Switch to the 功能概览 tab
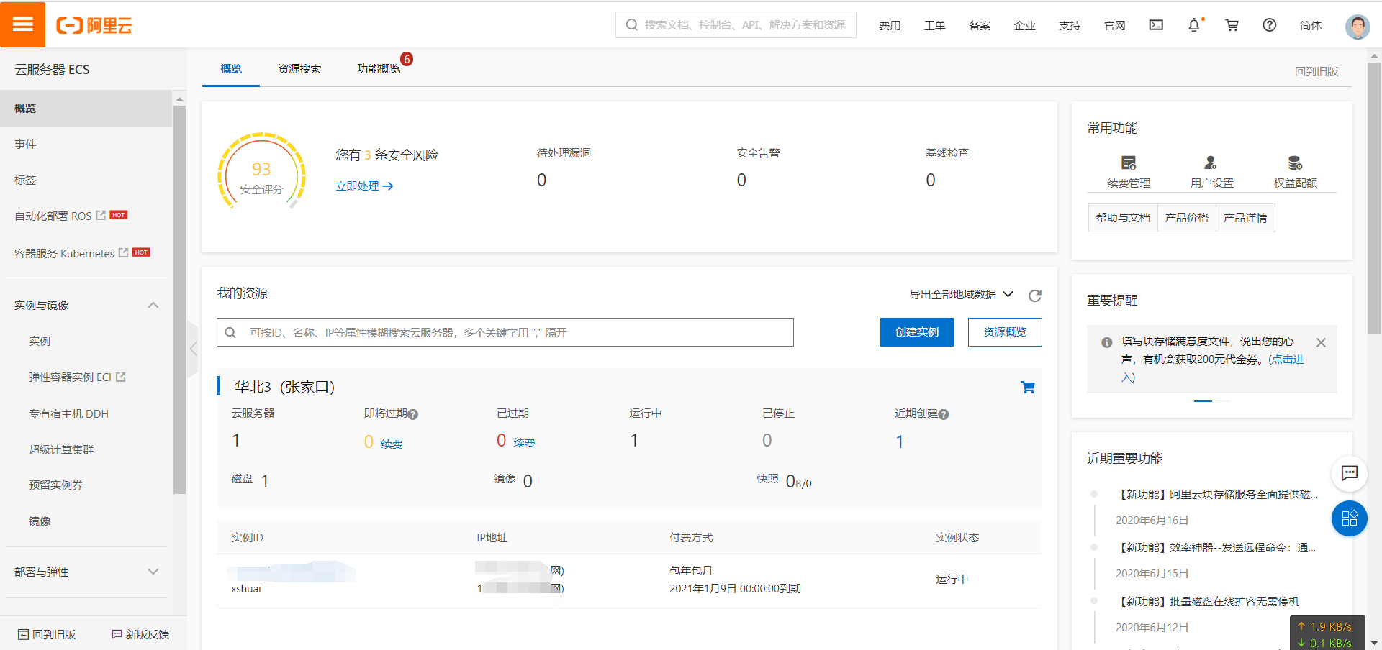This screenshot has width=1382, height=650. (x=379, y=68)
